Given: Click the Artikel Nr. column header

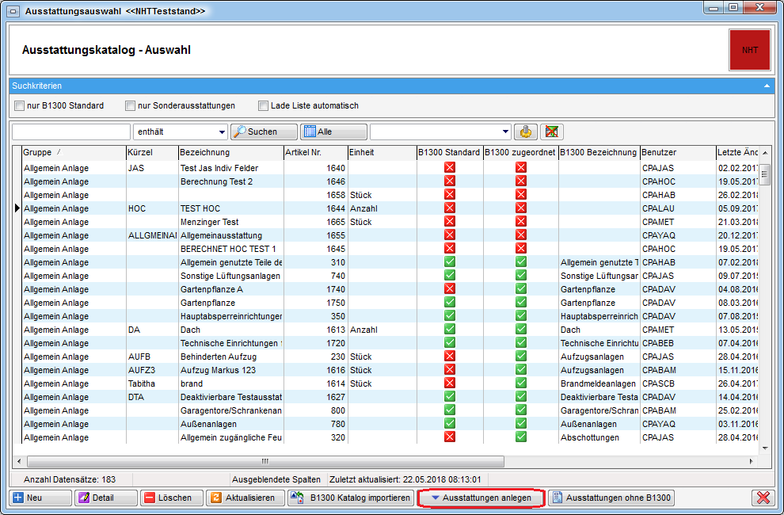Looking at the screenshot, I should tap(314, 152).
